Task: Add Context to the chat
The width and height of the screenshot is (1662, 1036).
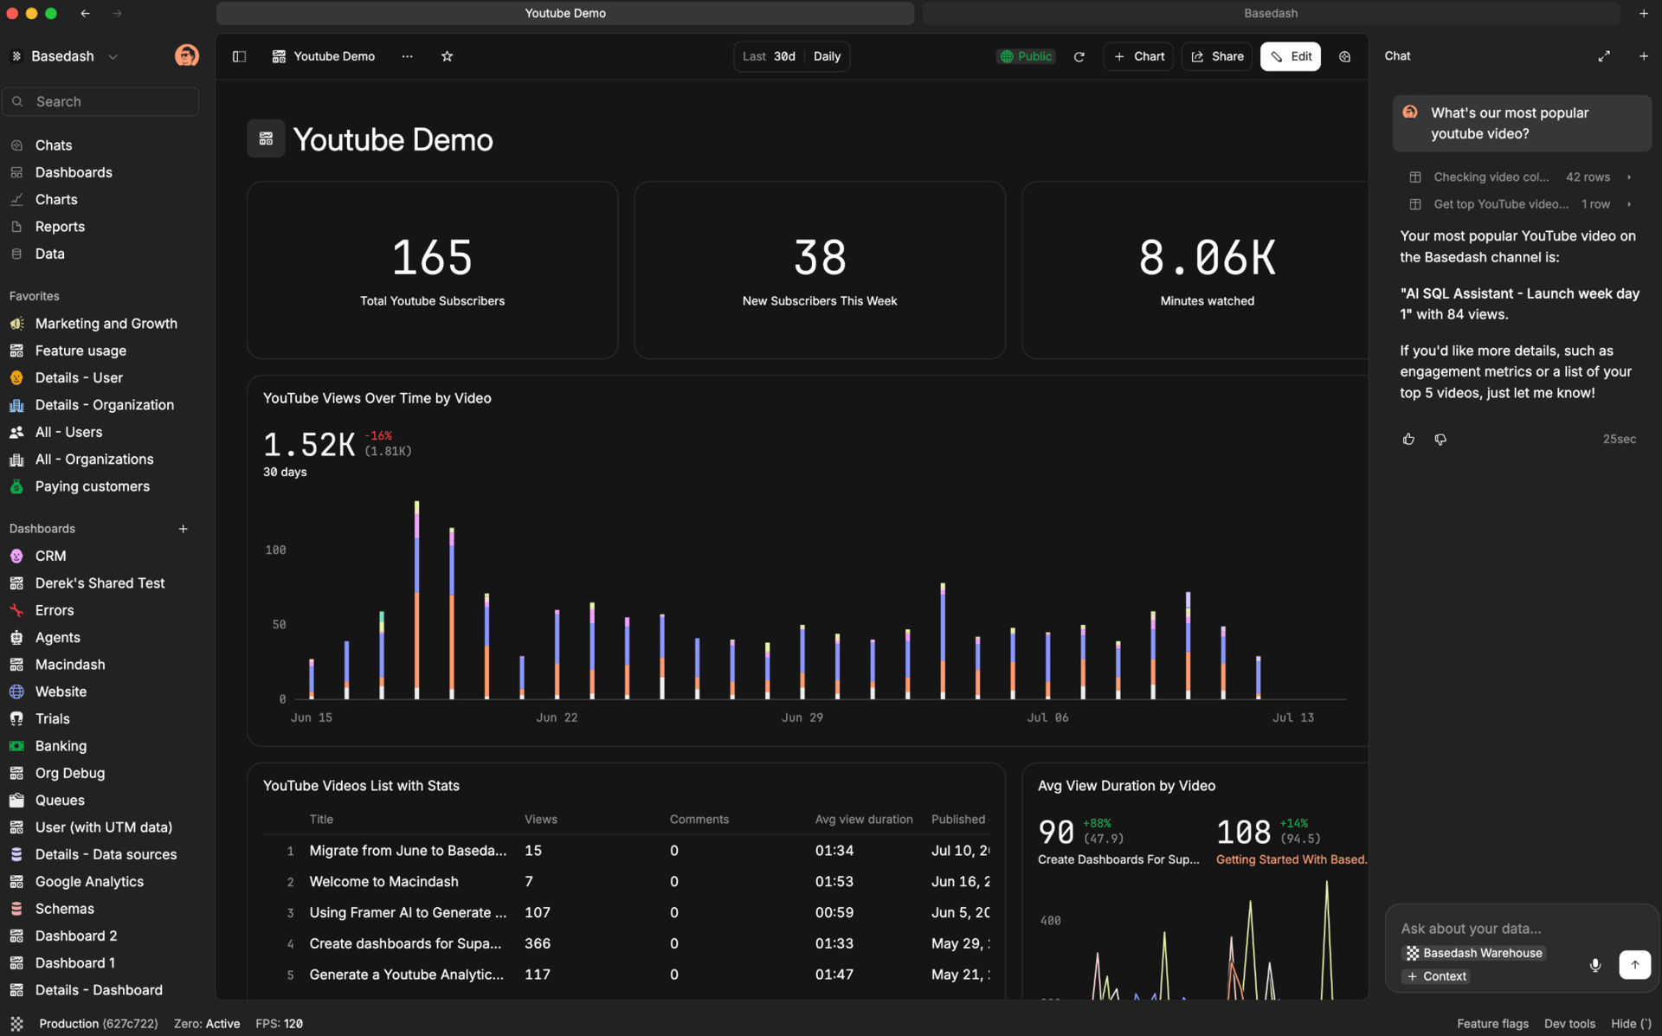Action: 1437,976
